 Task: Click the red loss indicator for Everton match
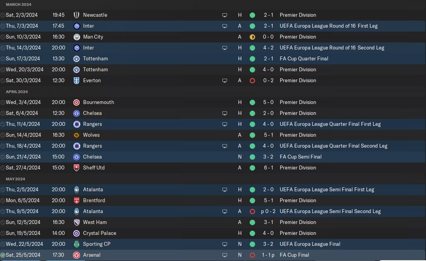coord(252,80)
